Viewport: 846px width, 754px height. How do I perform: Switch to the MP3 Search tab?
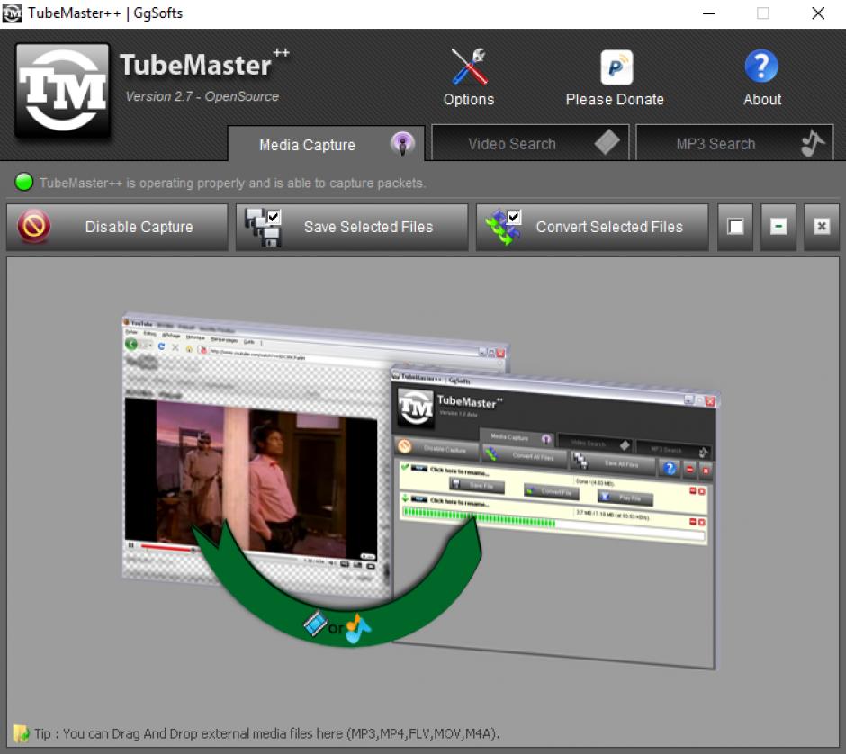734,143
